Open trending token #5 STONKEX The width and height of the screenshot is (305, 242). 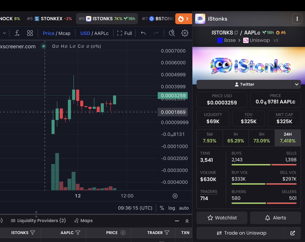(49, 19)
